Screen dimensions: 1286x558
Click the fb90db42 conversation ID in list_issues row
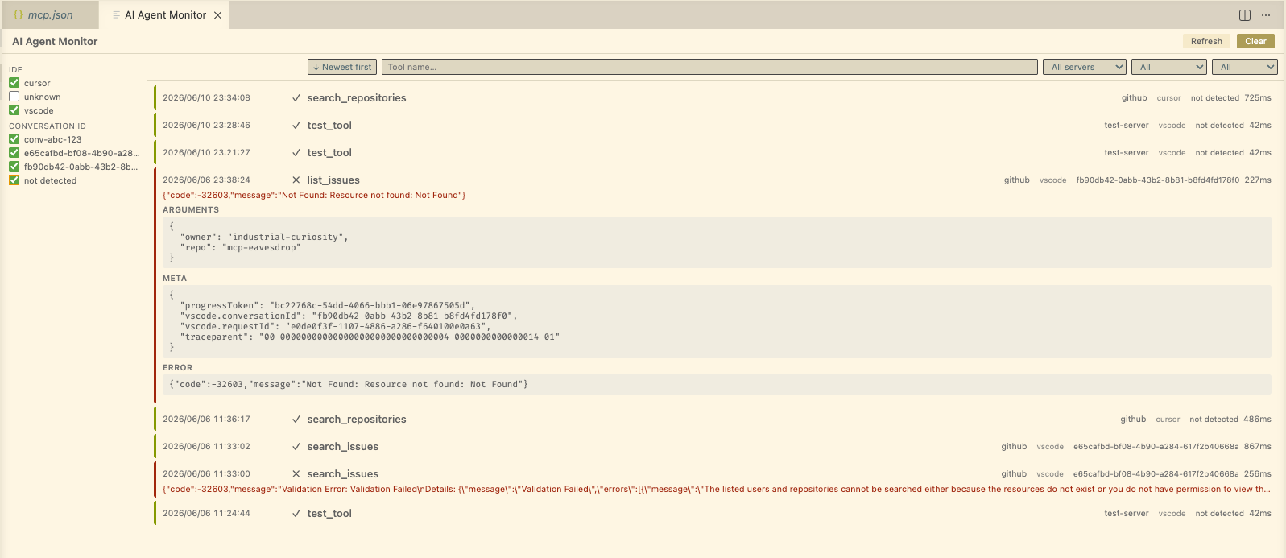coord(1158,180)
